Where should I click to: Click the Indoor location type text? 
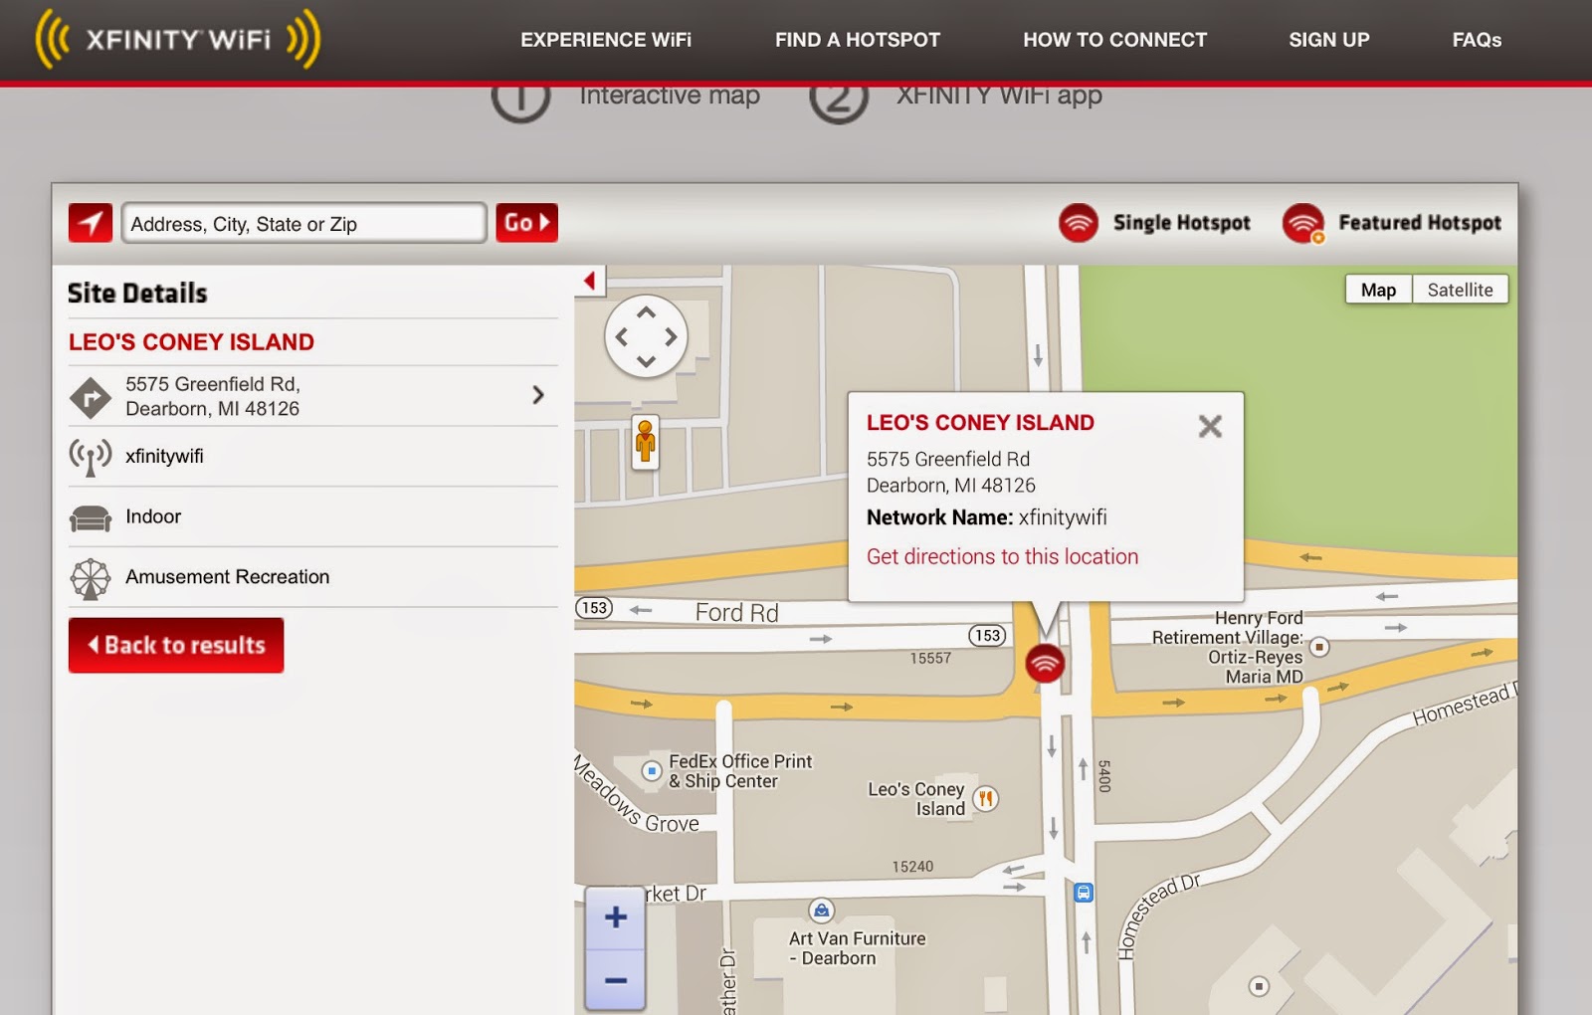click(153, 516)
